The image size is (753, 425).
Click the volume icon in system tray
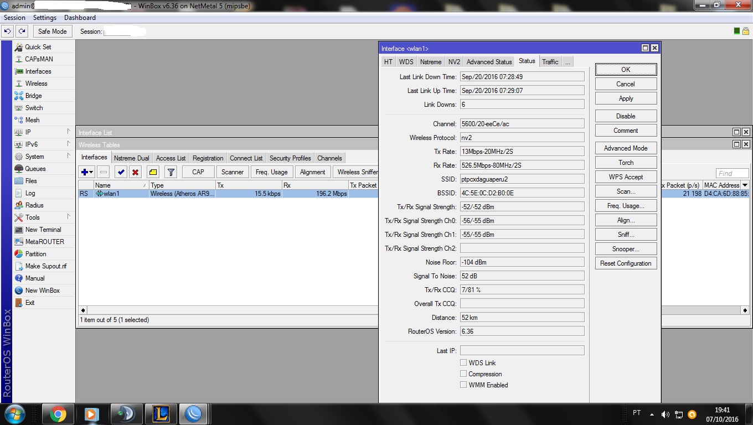click(x=666, y=414)
